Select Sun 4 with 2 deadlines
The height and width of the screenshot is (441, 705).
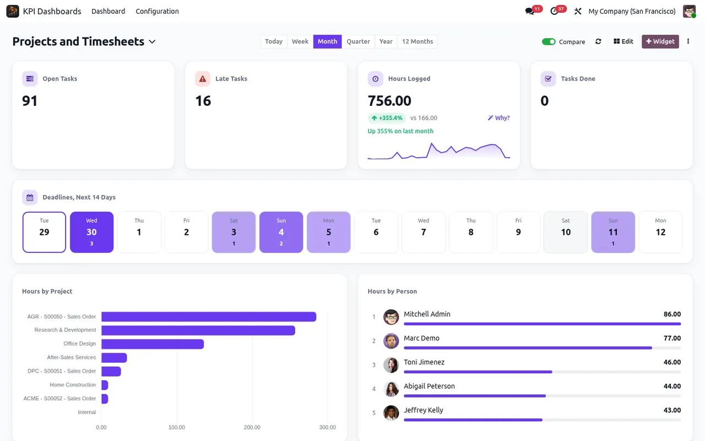(x=281, y=232)
